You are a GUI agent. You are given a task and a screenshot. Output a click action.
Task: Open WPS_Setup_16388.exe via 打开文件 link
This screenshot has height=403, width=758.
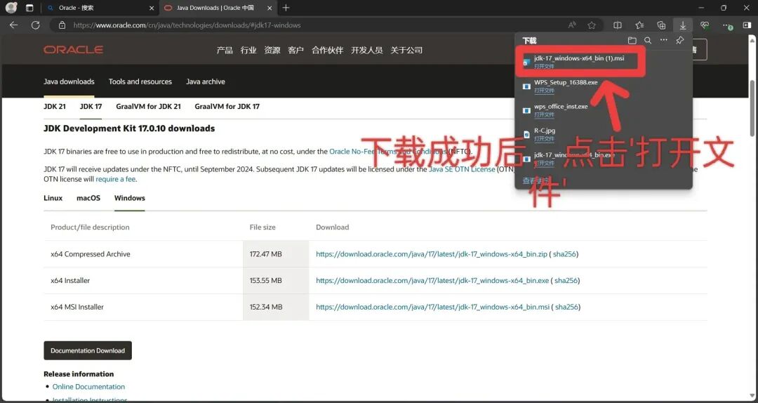(x=544, y=91)
